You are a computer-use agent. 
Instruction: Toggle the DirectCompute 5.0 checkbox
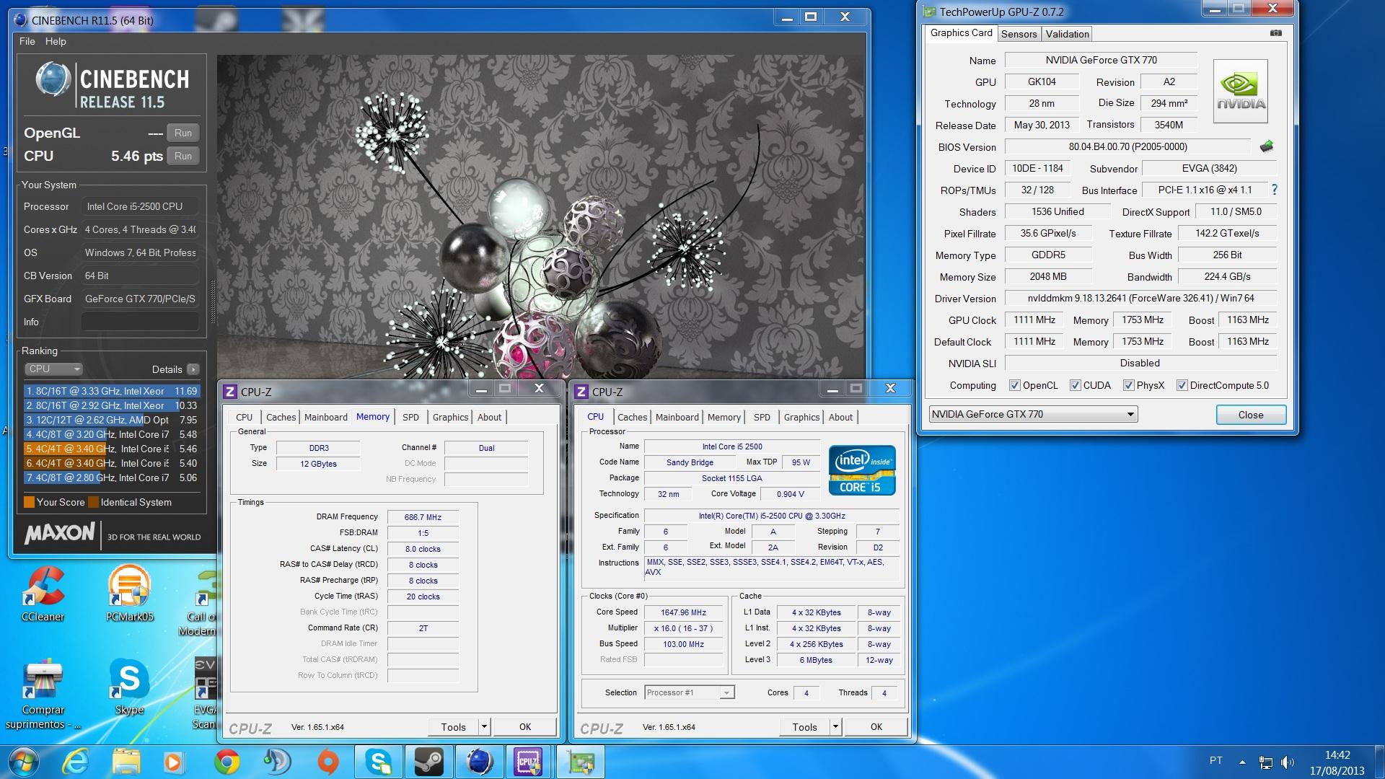1182,385
